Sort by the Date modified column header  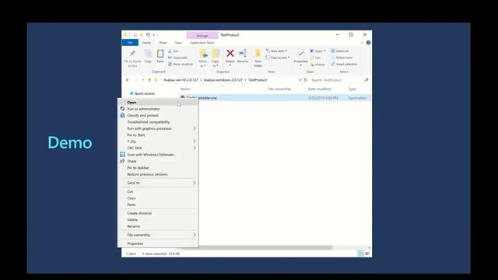click(x=320, y=89)
